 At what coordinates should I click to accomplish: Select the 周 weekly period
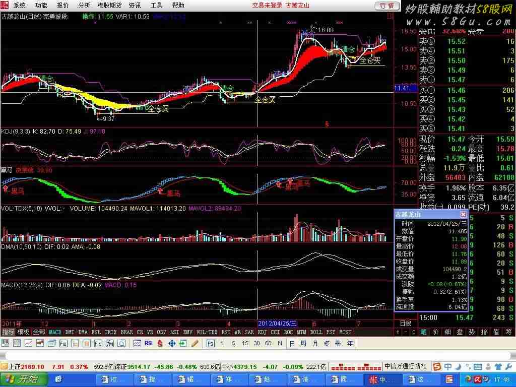click(303, 343)
